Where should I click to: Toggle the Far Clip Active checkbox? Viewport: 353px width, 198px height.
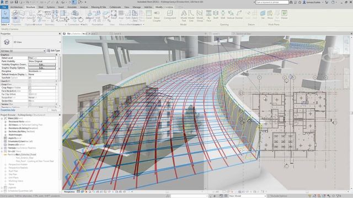[30, 91]
